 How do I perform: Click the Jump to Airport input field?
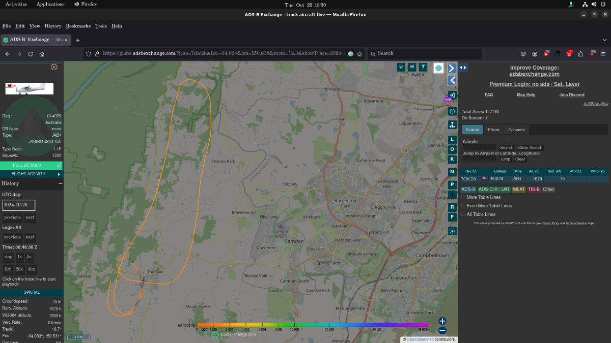pos(479,159)
